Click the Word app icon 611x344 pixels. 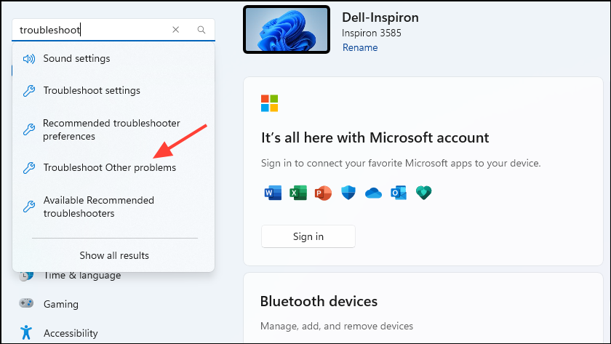(273, 193)
